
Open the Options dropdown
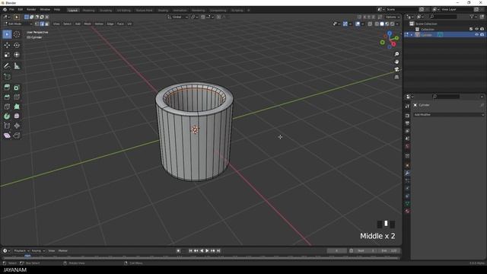[393, 17]
